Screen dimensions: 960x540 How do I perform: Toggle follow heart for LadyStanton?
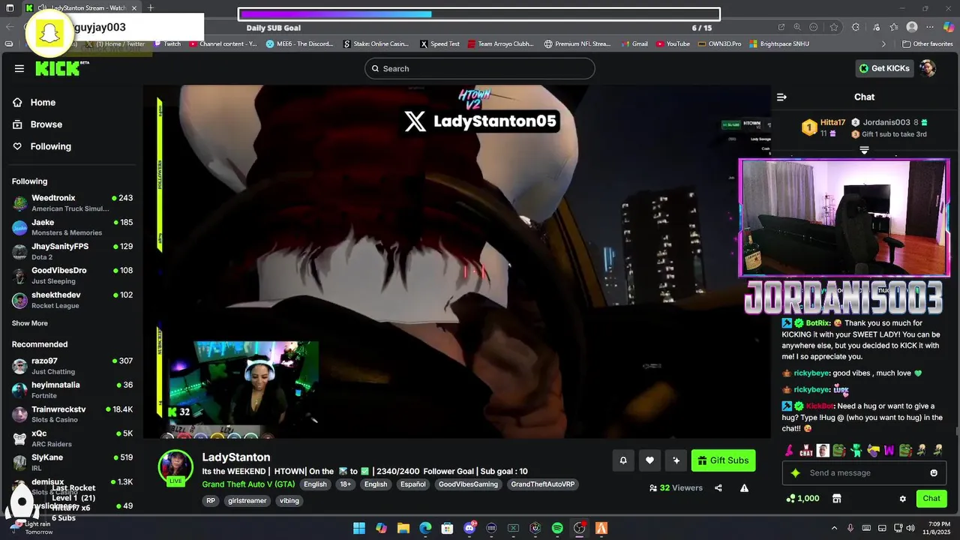649,460
